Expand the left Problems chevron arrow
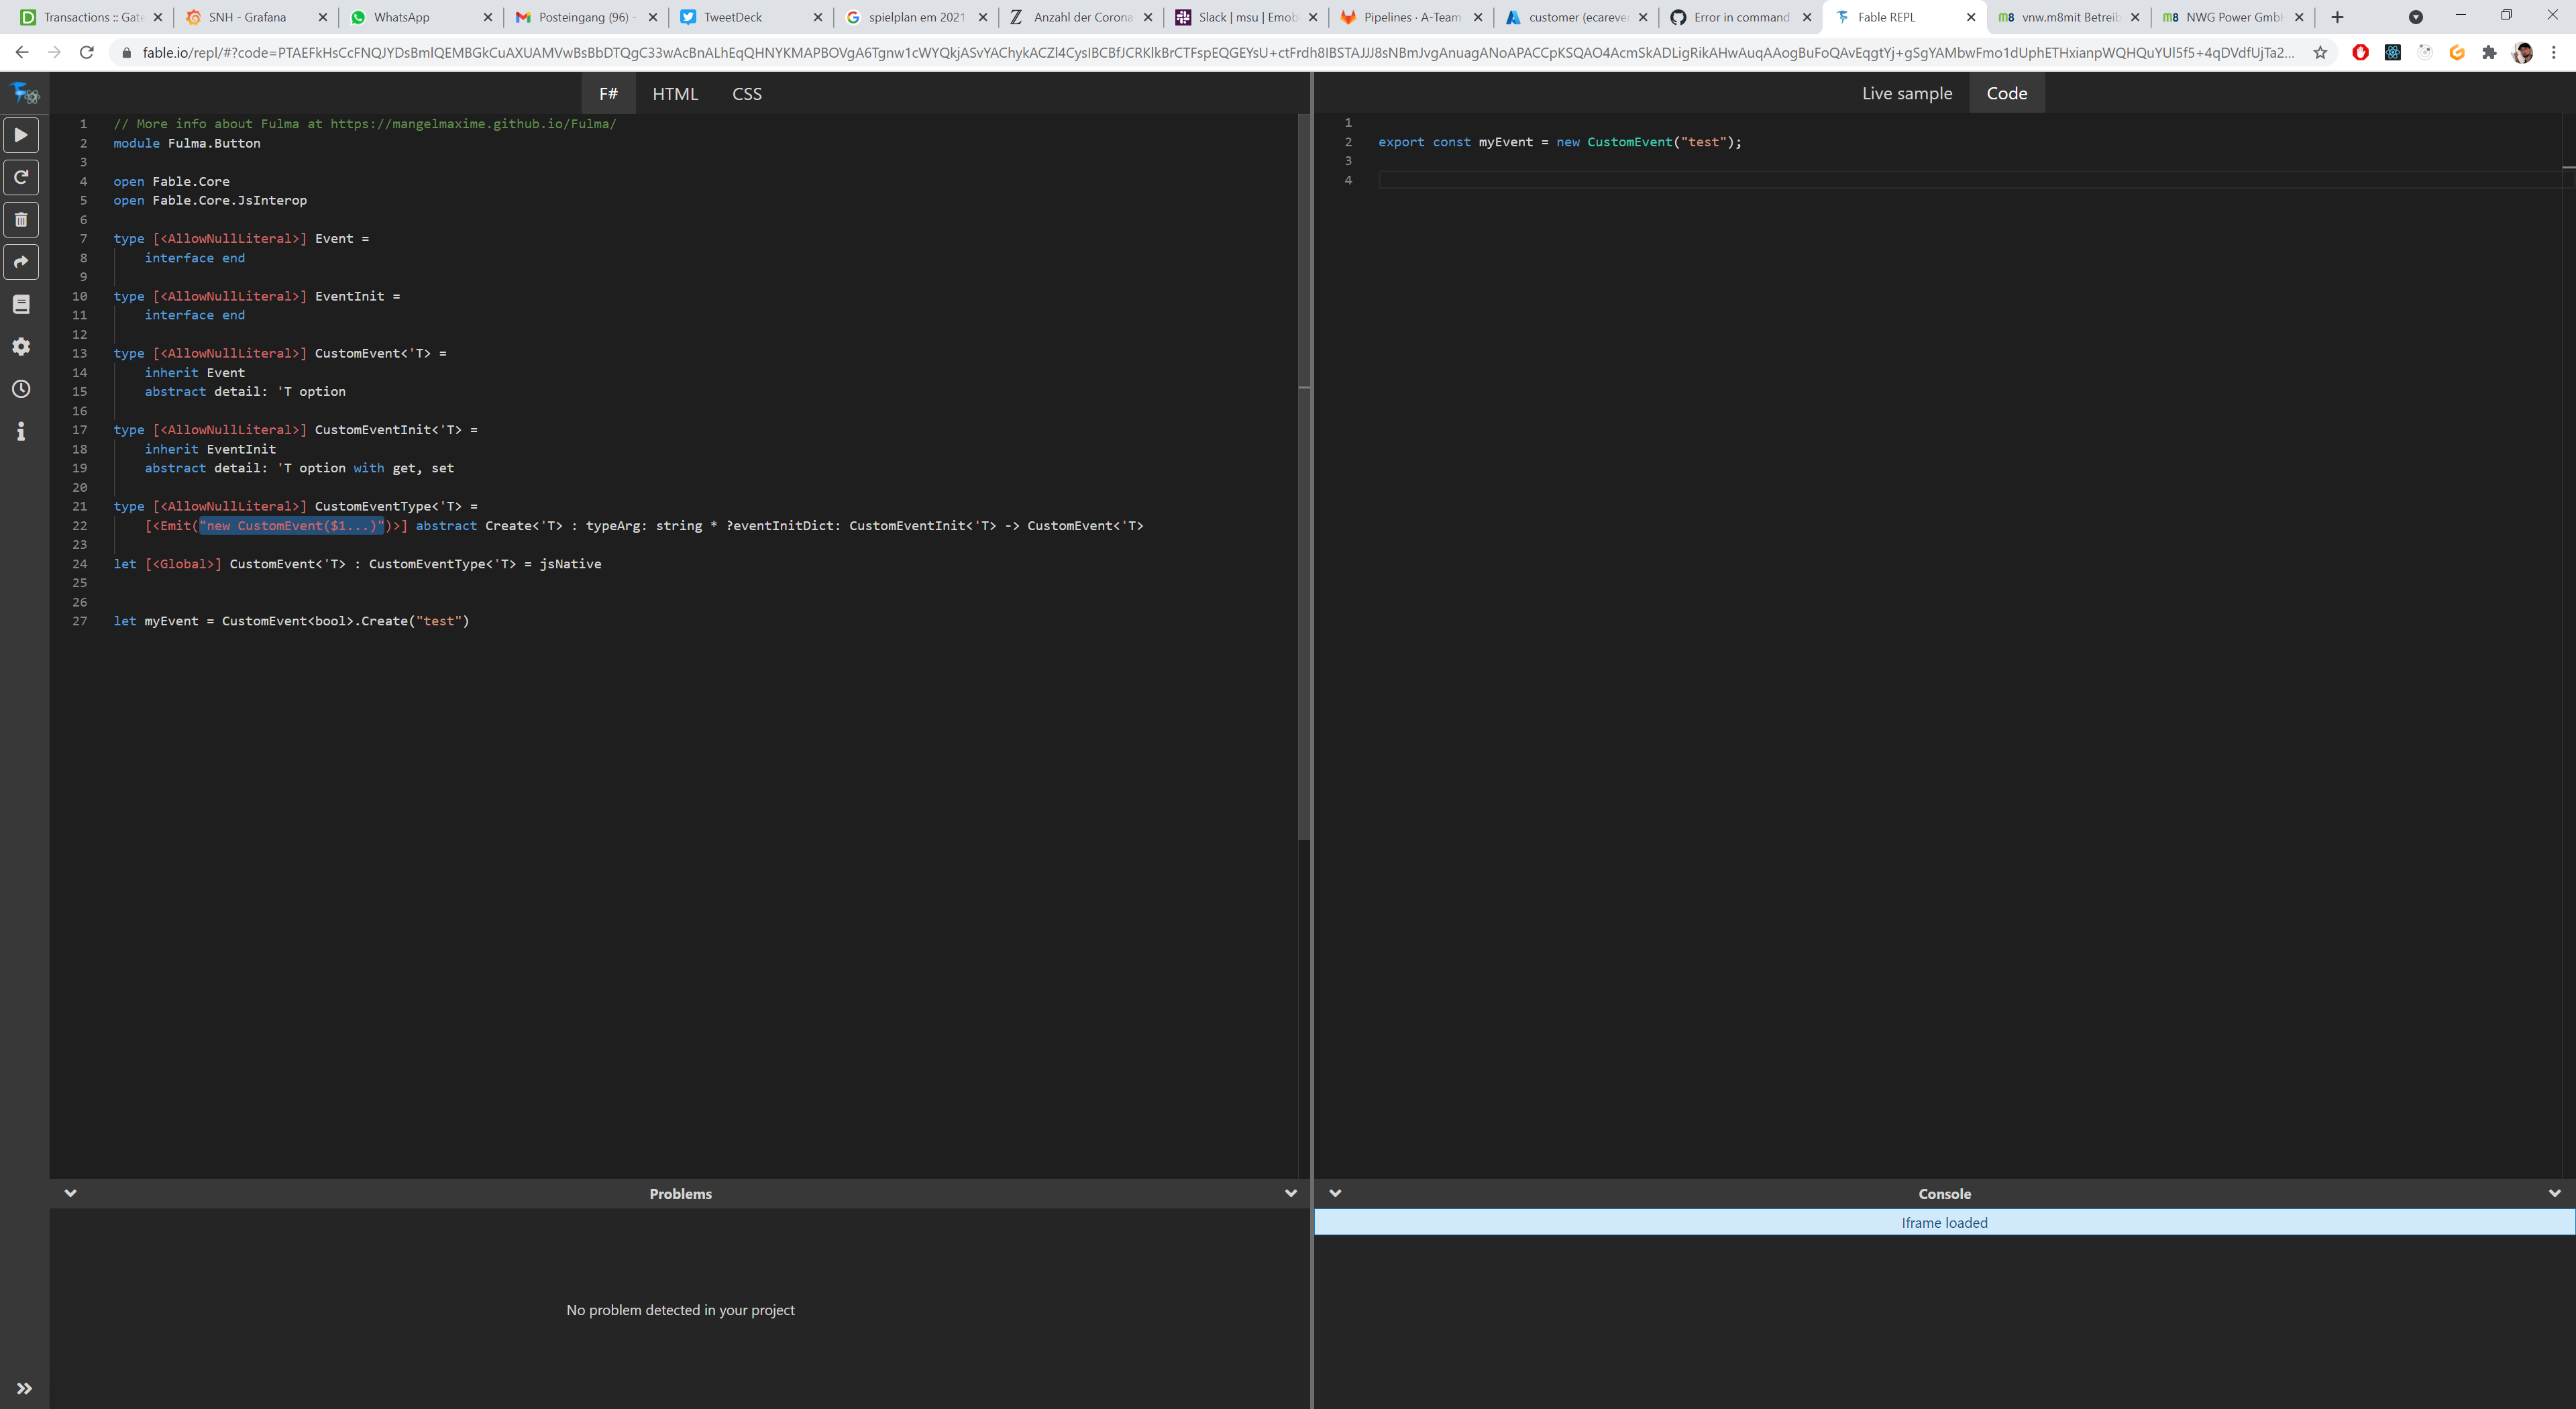This screenshot has width=2576, height=1409. [70, 1193]
